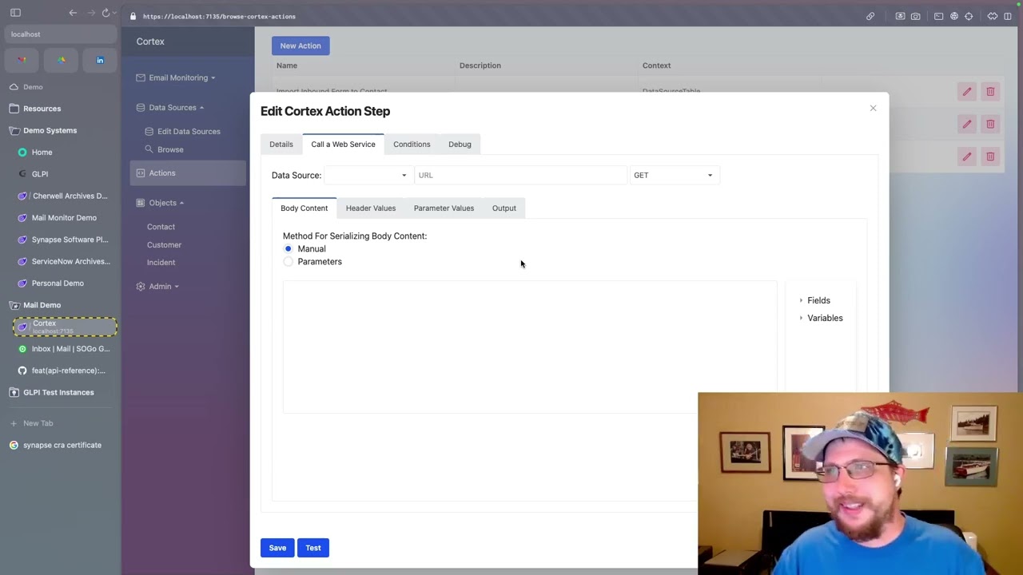
Task: Click the globe network icon in toolbar
Action: (x=954, y=16)
